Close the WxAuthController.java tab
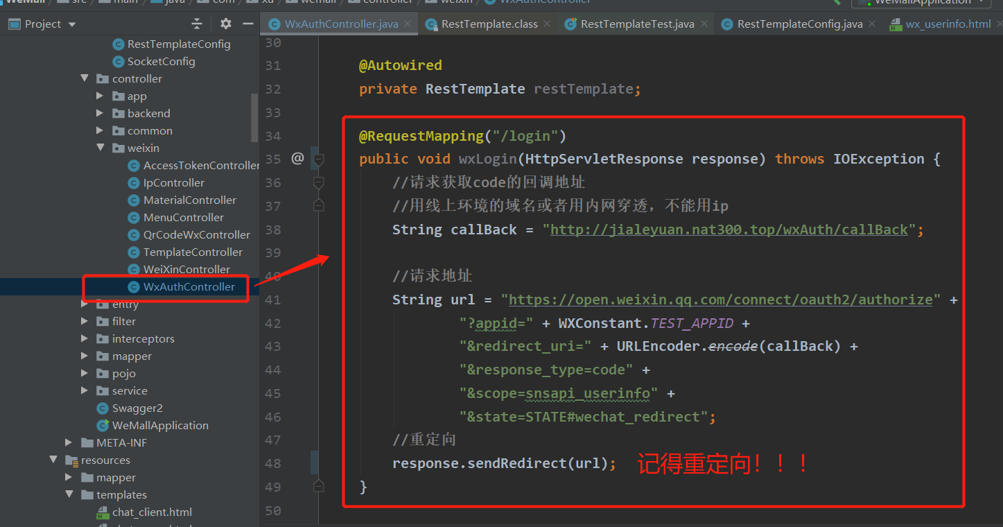The height and width of the screenshot is (527, 1003). [x=408, y=24]
